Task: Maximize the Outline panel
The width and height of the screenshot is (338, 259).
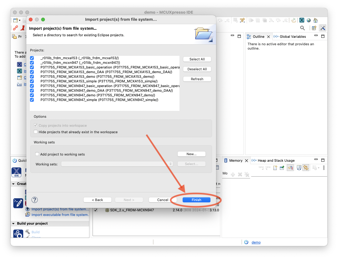Action: point(323,36)
